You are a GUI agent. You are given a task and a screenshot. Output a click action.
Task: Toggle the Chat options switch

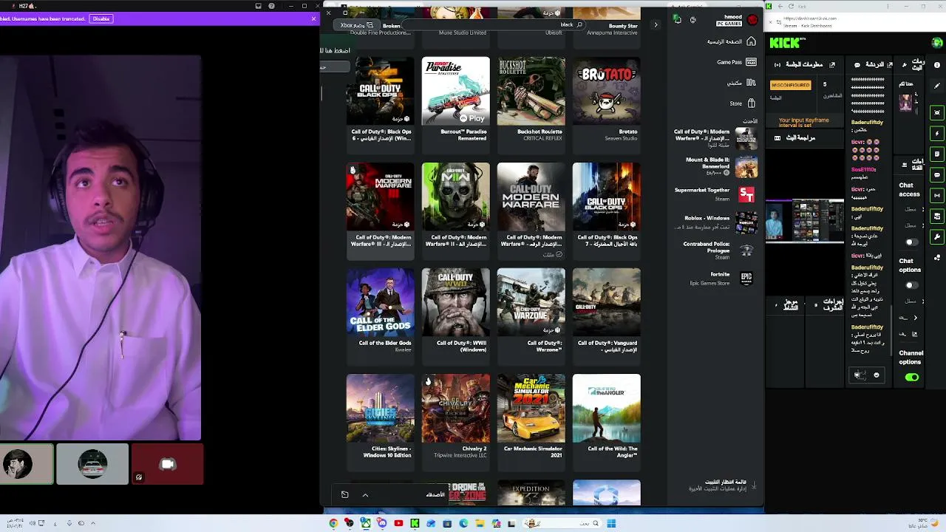(x=911, y=285)
